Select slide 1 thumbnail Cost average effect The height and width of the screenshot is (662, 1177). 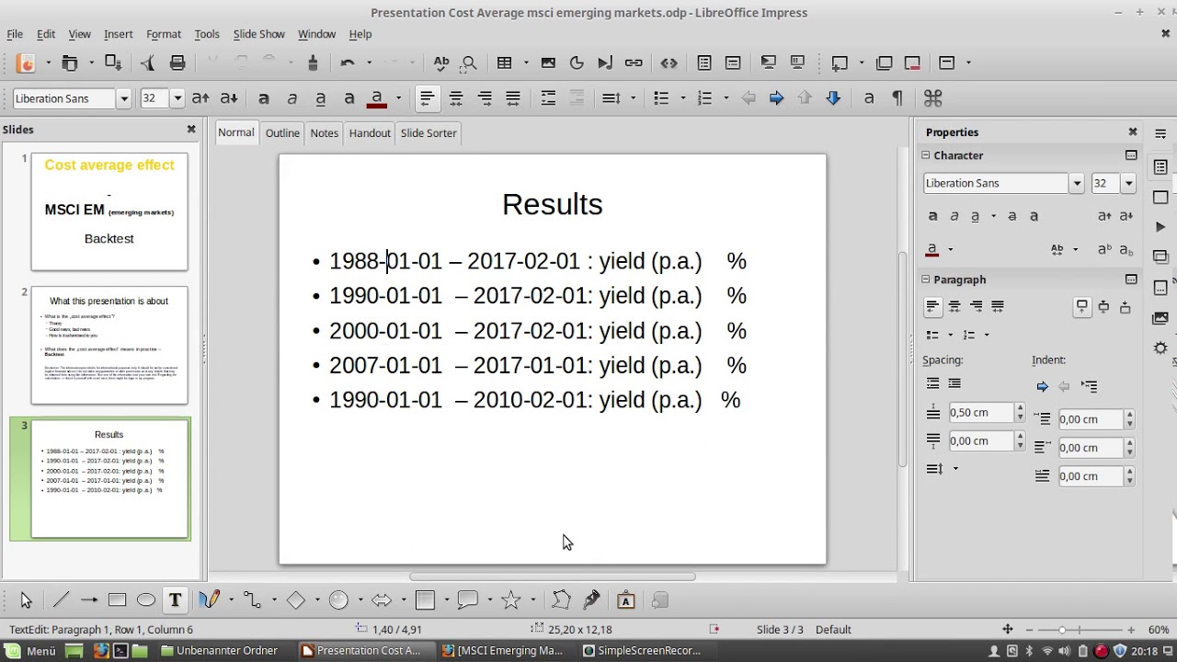click(x=109, y=212)
